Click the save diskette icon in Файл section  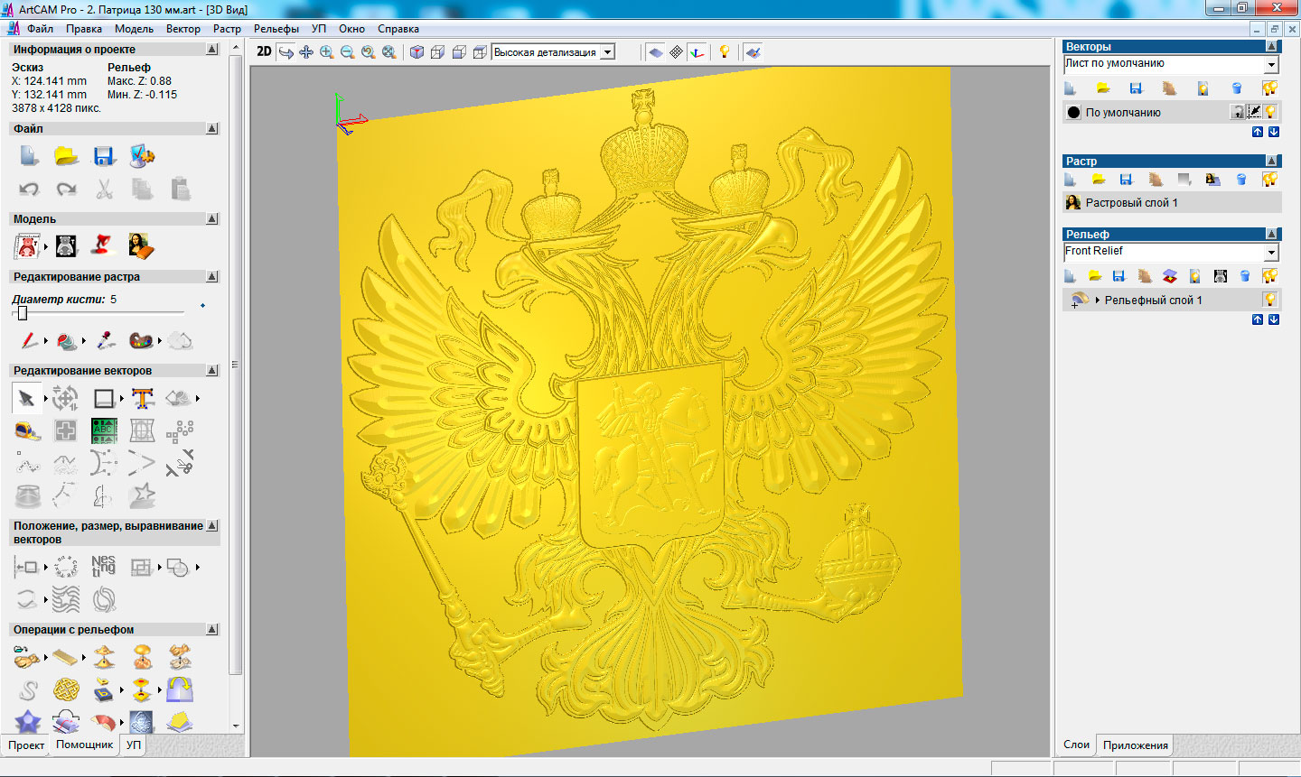pos(105,156)
